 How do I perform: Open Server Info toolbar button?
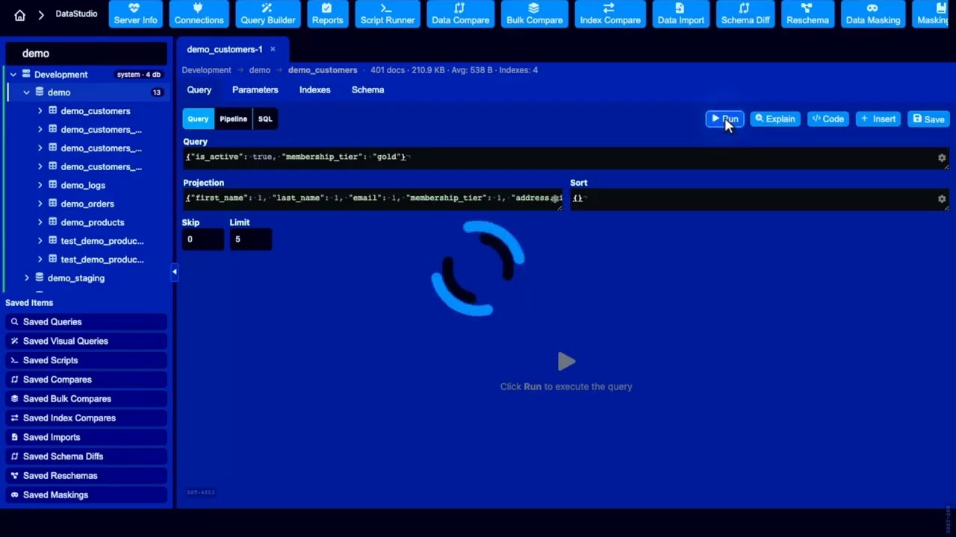135,14
